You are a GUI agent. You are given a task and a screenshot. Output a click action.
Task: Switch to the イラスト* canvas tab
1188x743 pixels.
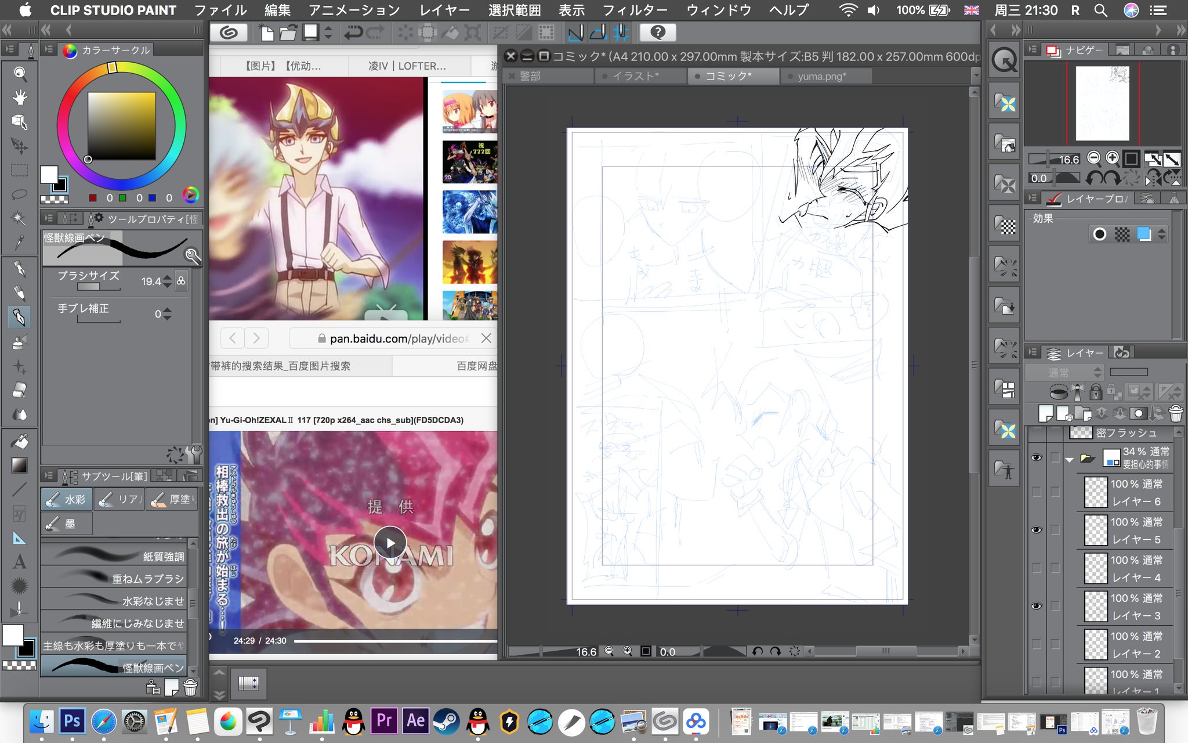640,76
